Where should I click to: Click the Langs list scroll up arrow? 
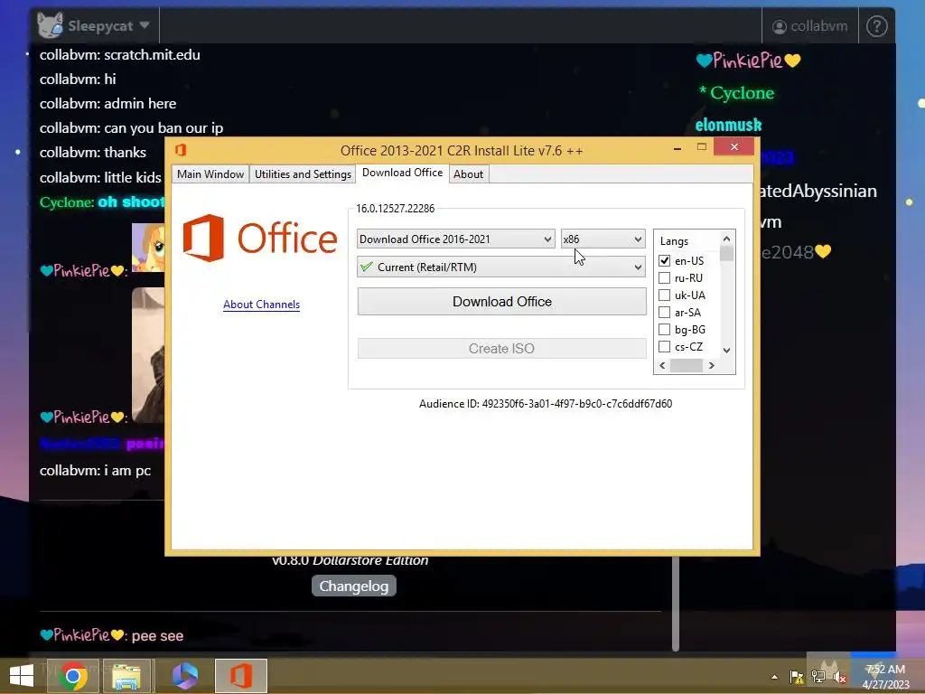click(x=727, y=239)
